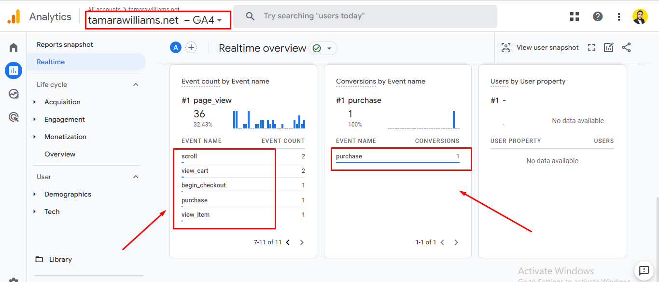Open the Help question mark icon
This screenshot has width=659, height=282.
[x=598, y=16]
